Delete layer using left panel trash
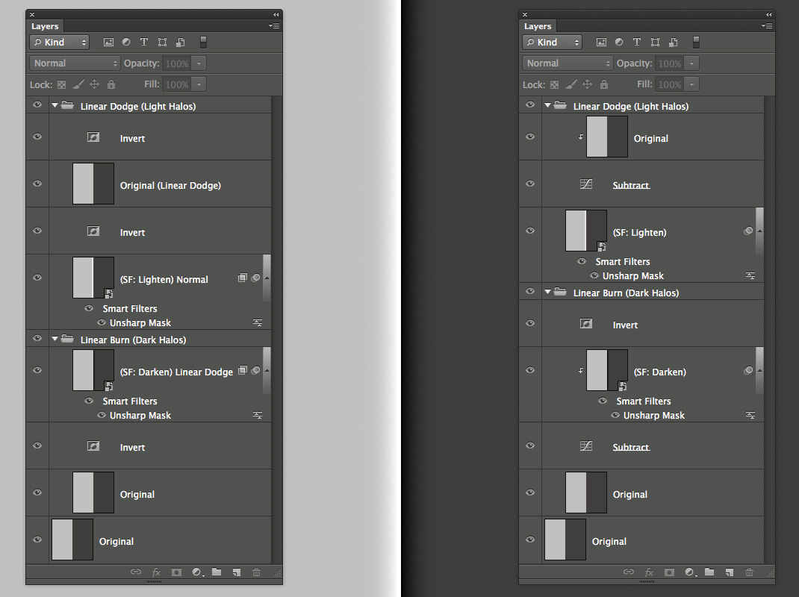 pyautogui.click(x=256, y=572)
